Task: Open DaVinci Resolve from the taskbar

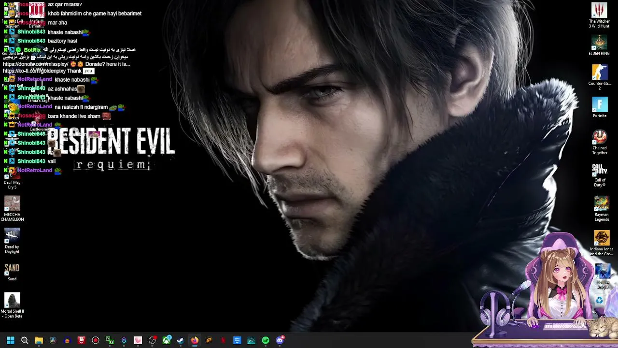Action: pos(53,340)
